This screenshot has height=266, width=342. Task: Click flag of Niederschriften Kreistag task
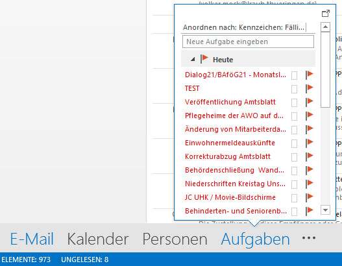pos(310,184)
